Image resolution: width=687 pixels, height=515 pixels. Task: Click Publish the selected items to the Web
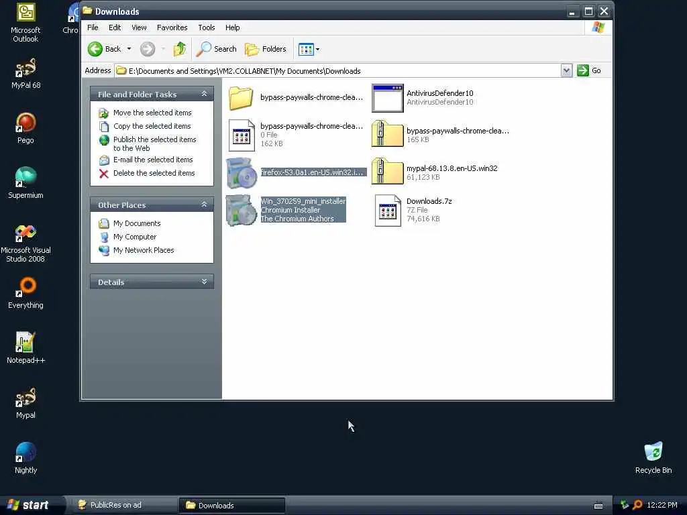(x=155, y=144)
